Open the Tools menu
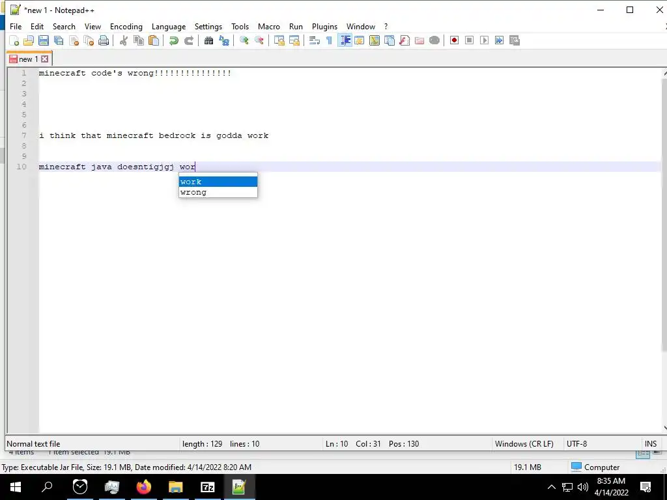The width and height of the screenshot is (667, 500). click(240, 26)
